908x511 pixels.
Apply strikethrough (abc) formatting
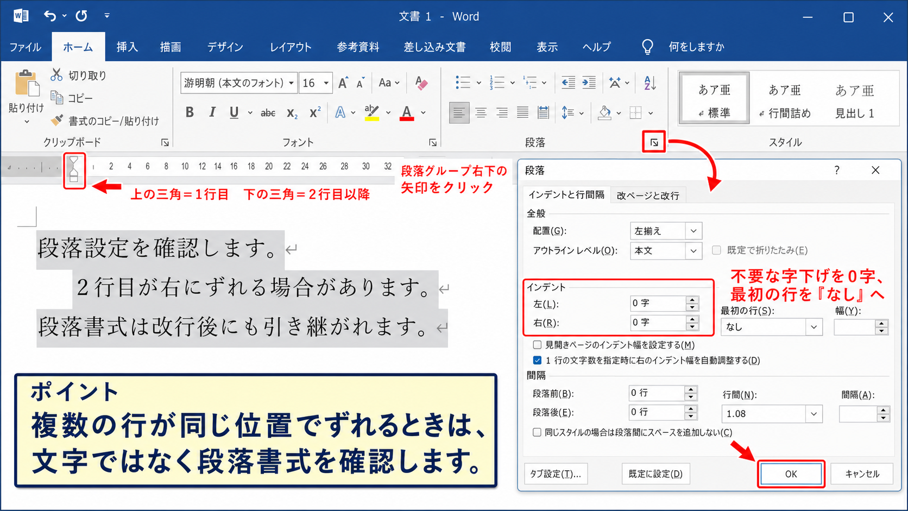point(268,113)
